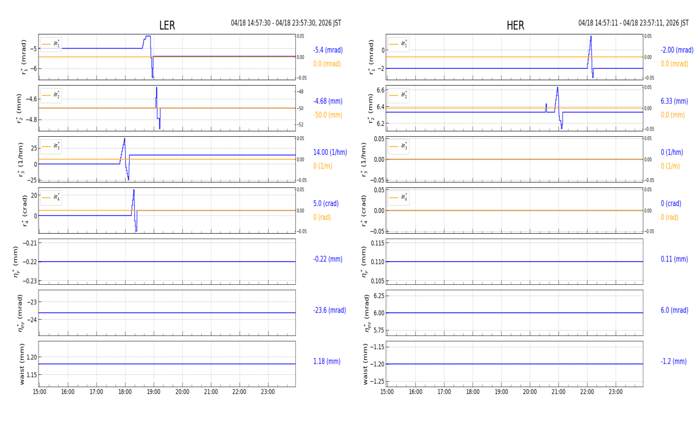
Task: Click the legend box in HER r3* panel
Action: [x=398, y=147]
